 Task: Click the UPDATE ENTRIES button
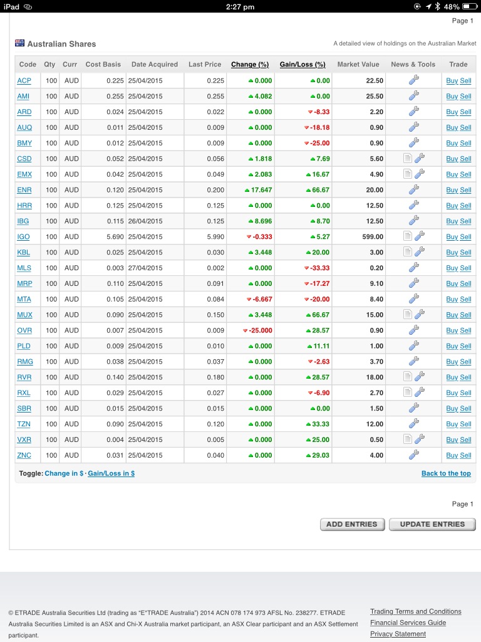click(x=432, y=525)
